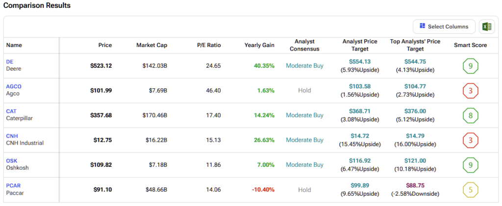Click Caterpillar's Smart Score 8 badge
This screenshot has height=206, width=502.
pos(470,115)
